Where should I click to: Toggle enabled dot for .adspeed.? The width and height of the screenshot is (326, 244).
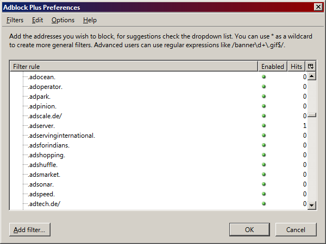pyautogui.click(x=264, y=194)
